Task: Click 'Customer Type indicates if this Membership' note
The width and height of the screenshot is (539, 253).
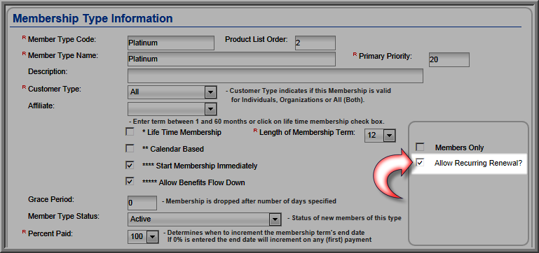Action: click(308, 96)
